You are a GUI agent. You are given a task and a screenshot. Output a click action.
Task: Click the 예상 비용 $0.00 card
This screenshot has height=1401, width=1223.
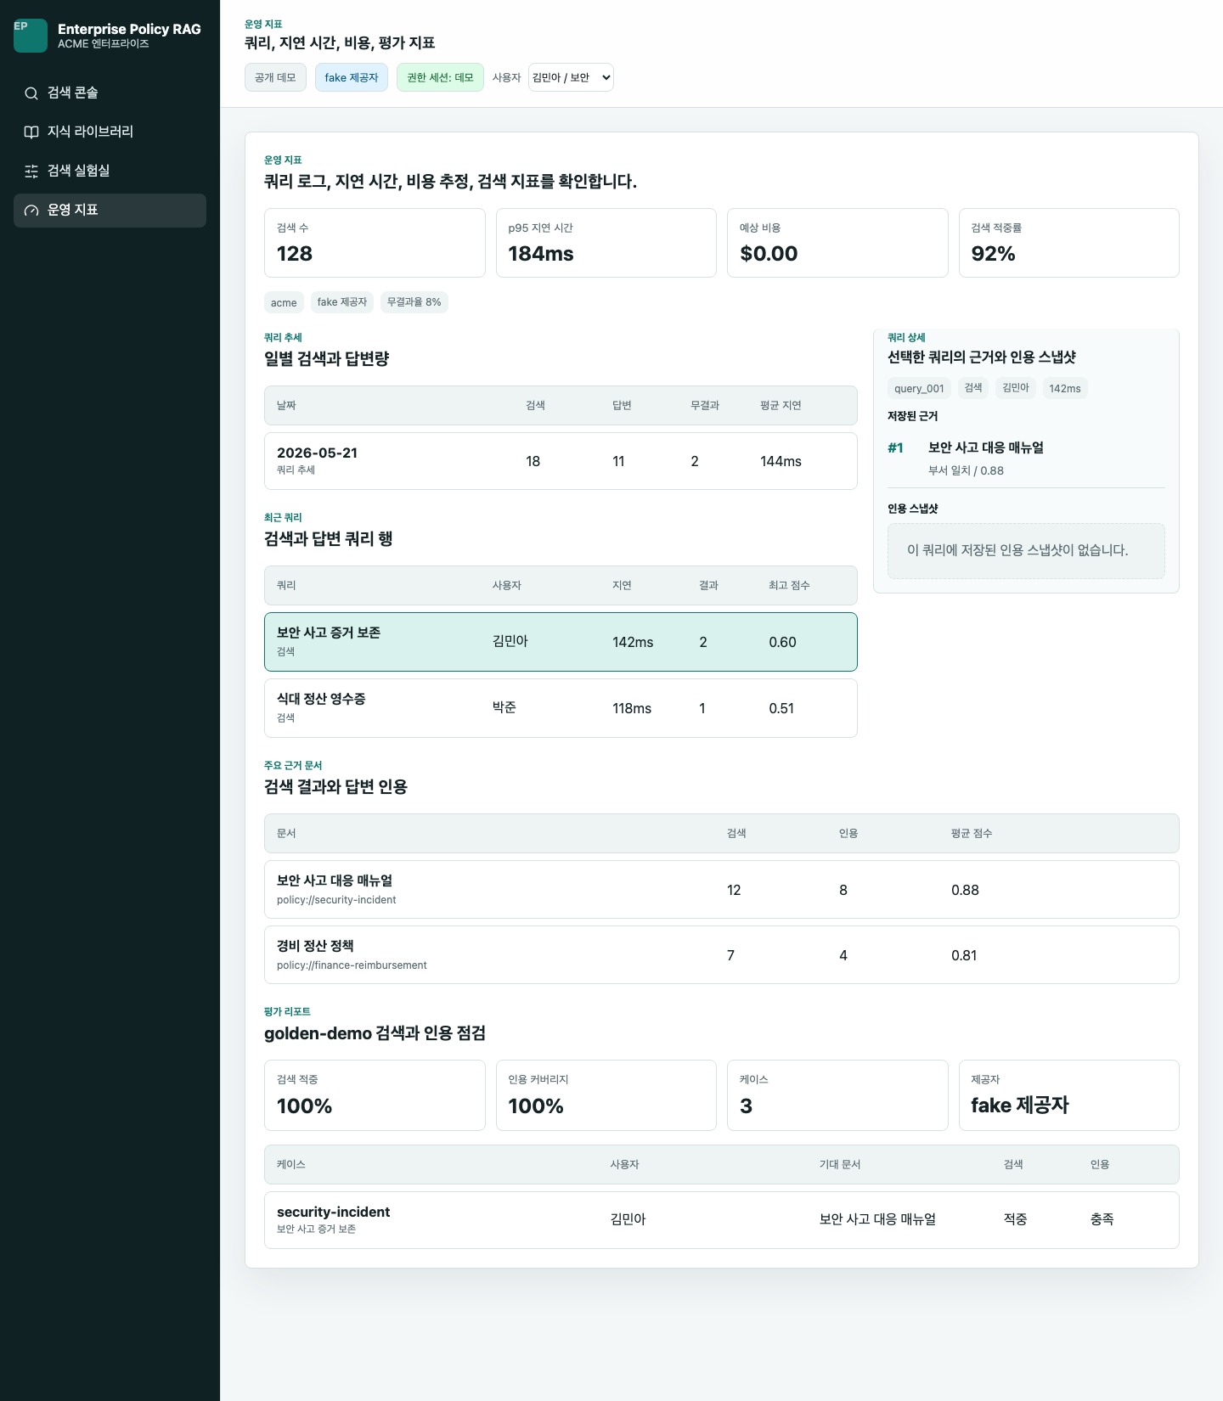coord(837,243)
